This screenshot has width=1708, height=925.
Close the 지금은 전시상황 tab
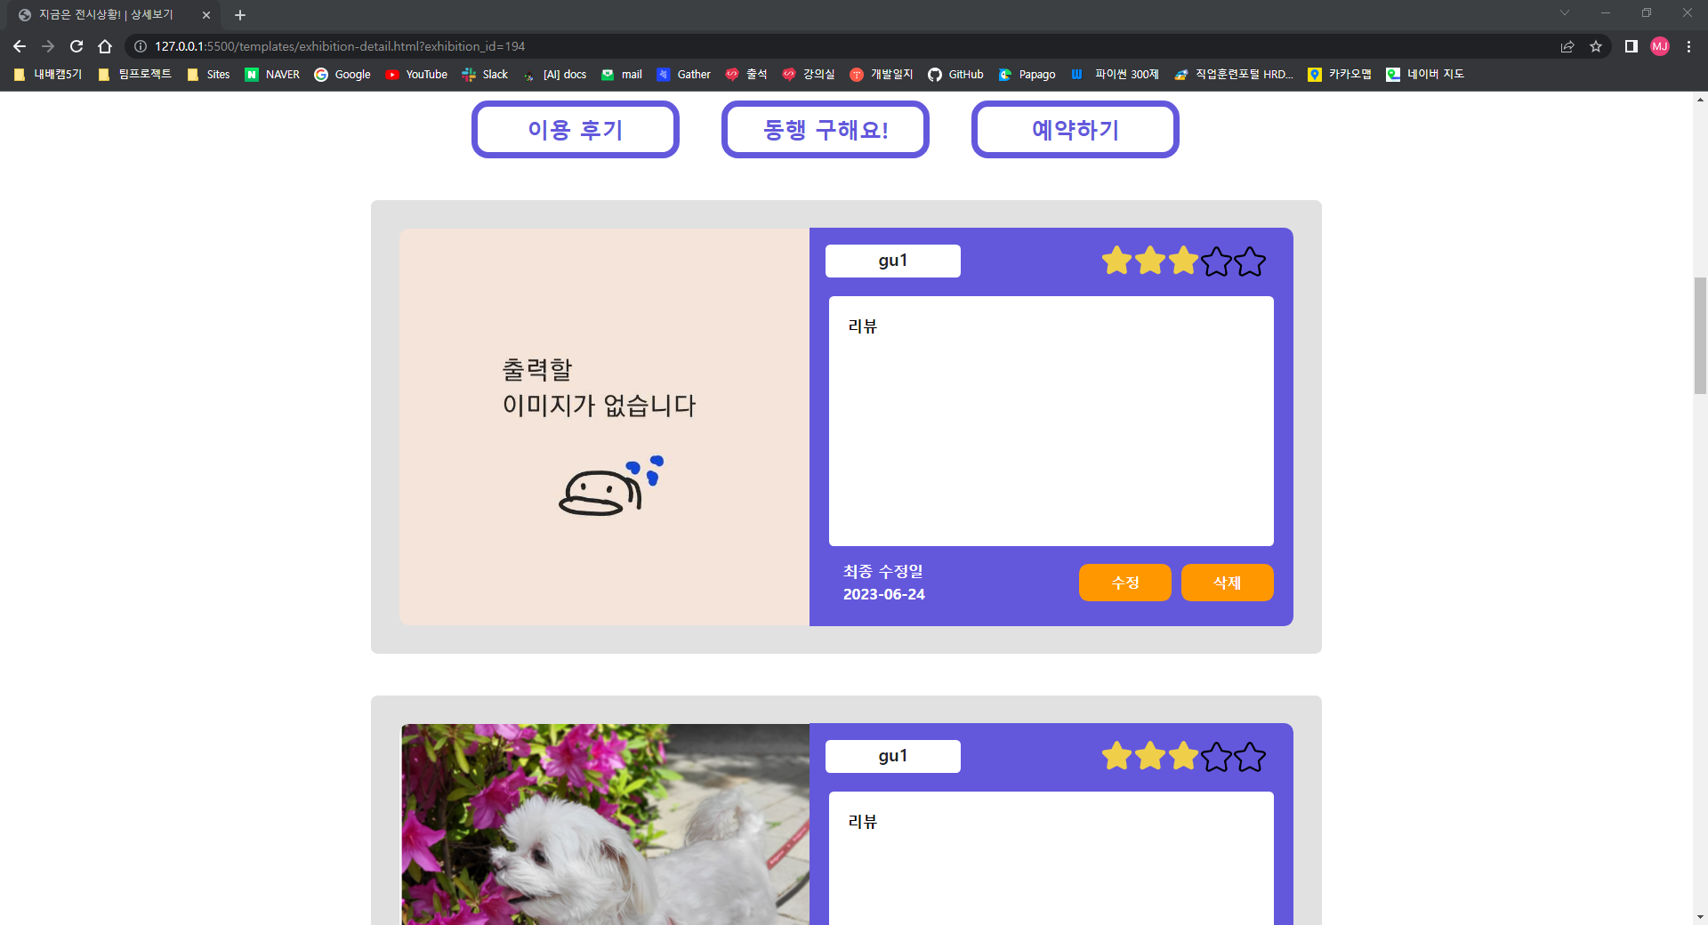pos(206,15)
